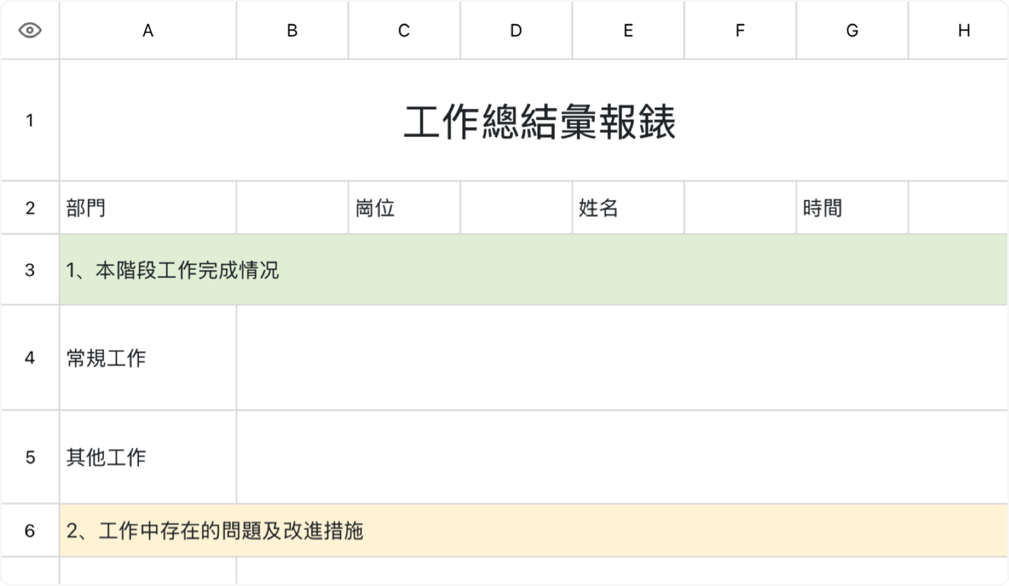Select the empty content cell beside 常規工作
Viewport: 1009px width, 586px height.
click(x=622, y=358)
